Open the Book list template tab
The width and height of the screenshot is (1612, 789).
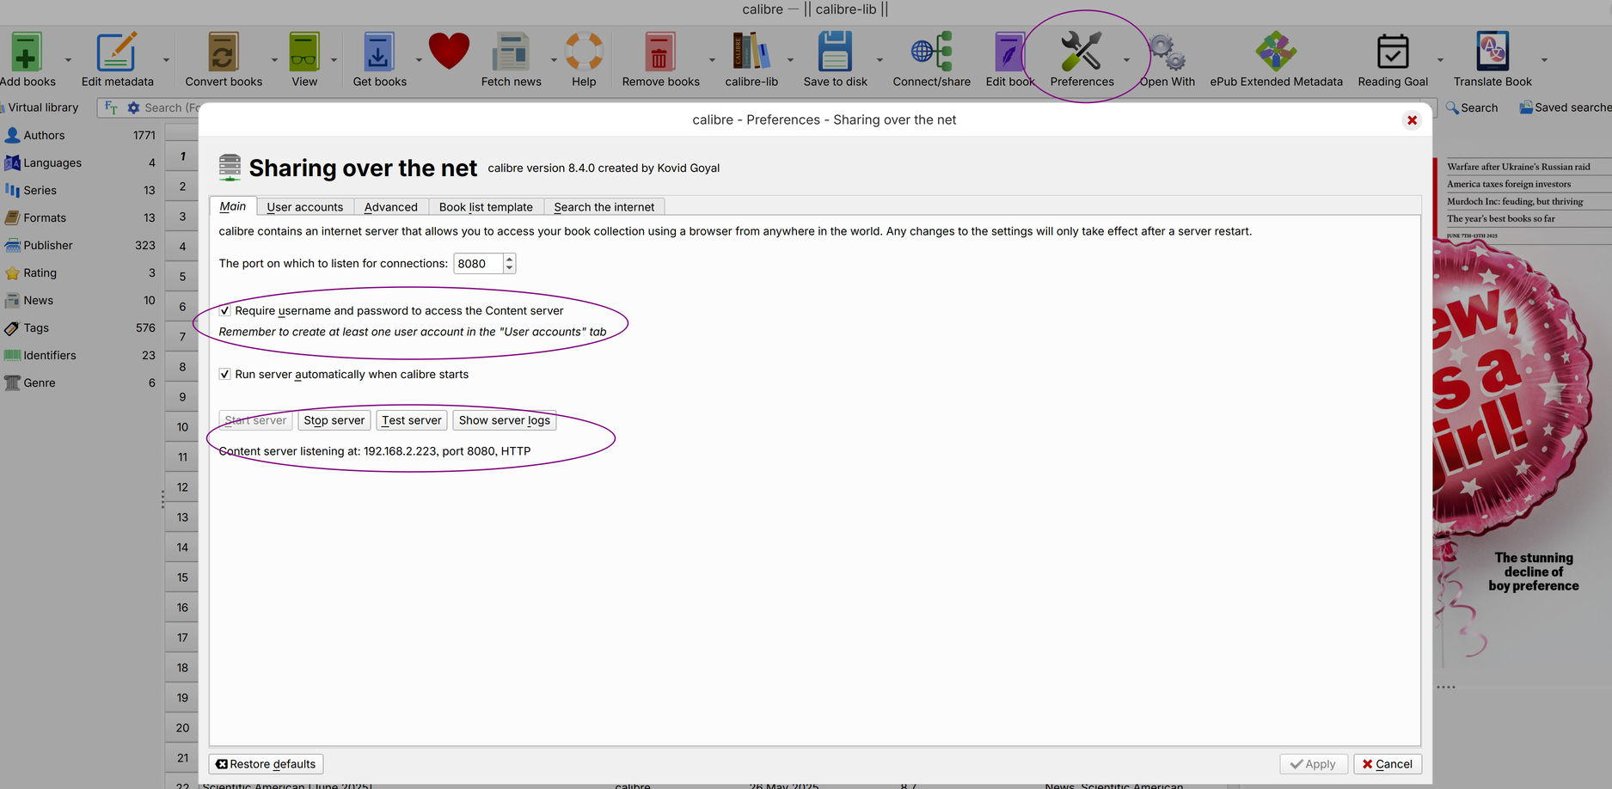click(486, 207)
